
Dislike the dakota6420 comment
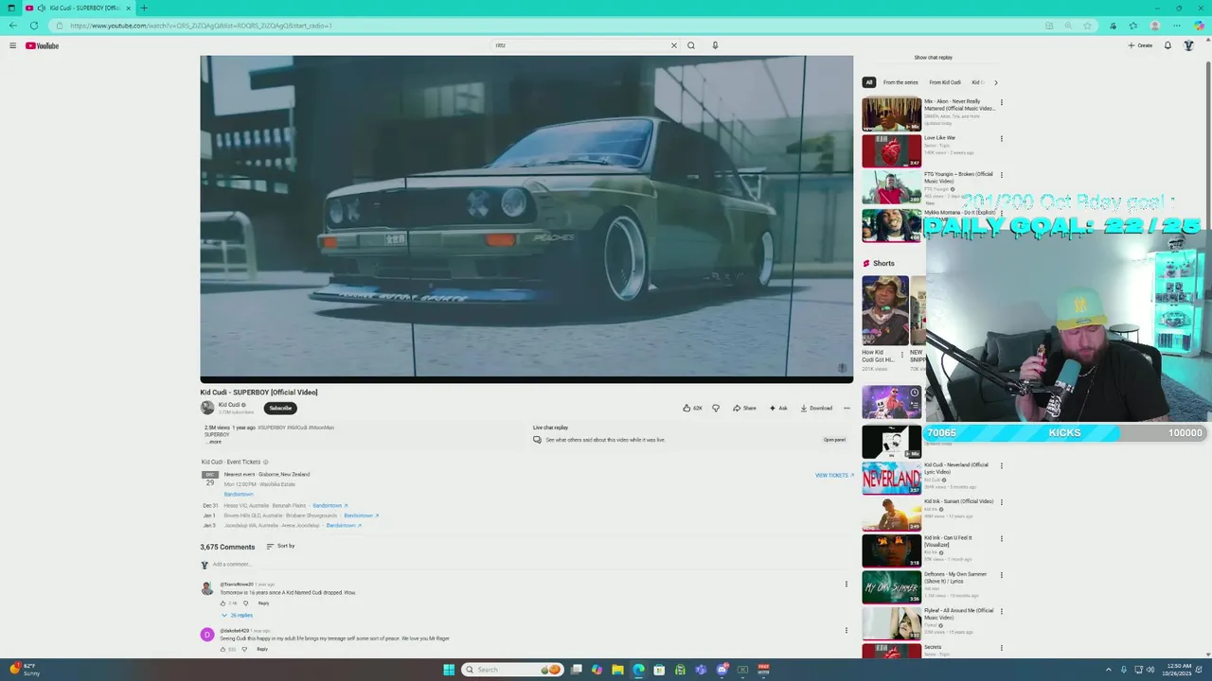tap(244, 649)
